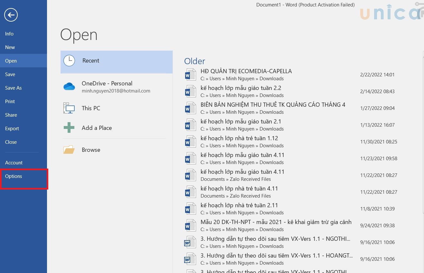This screenshot has width=424, height=273.
Task: Select the Recent clock icon
Action: tap(69, 61)
